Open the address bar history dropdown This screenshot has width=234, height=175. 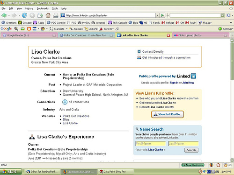[x=157, y=15]
